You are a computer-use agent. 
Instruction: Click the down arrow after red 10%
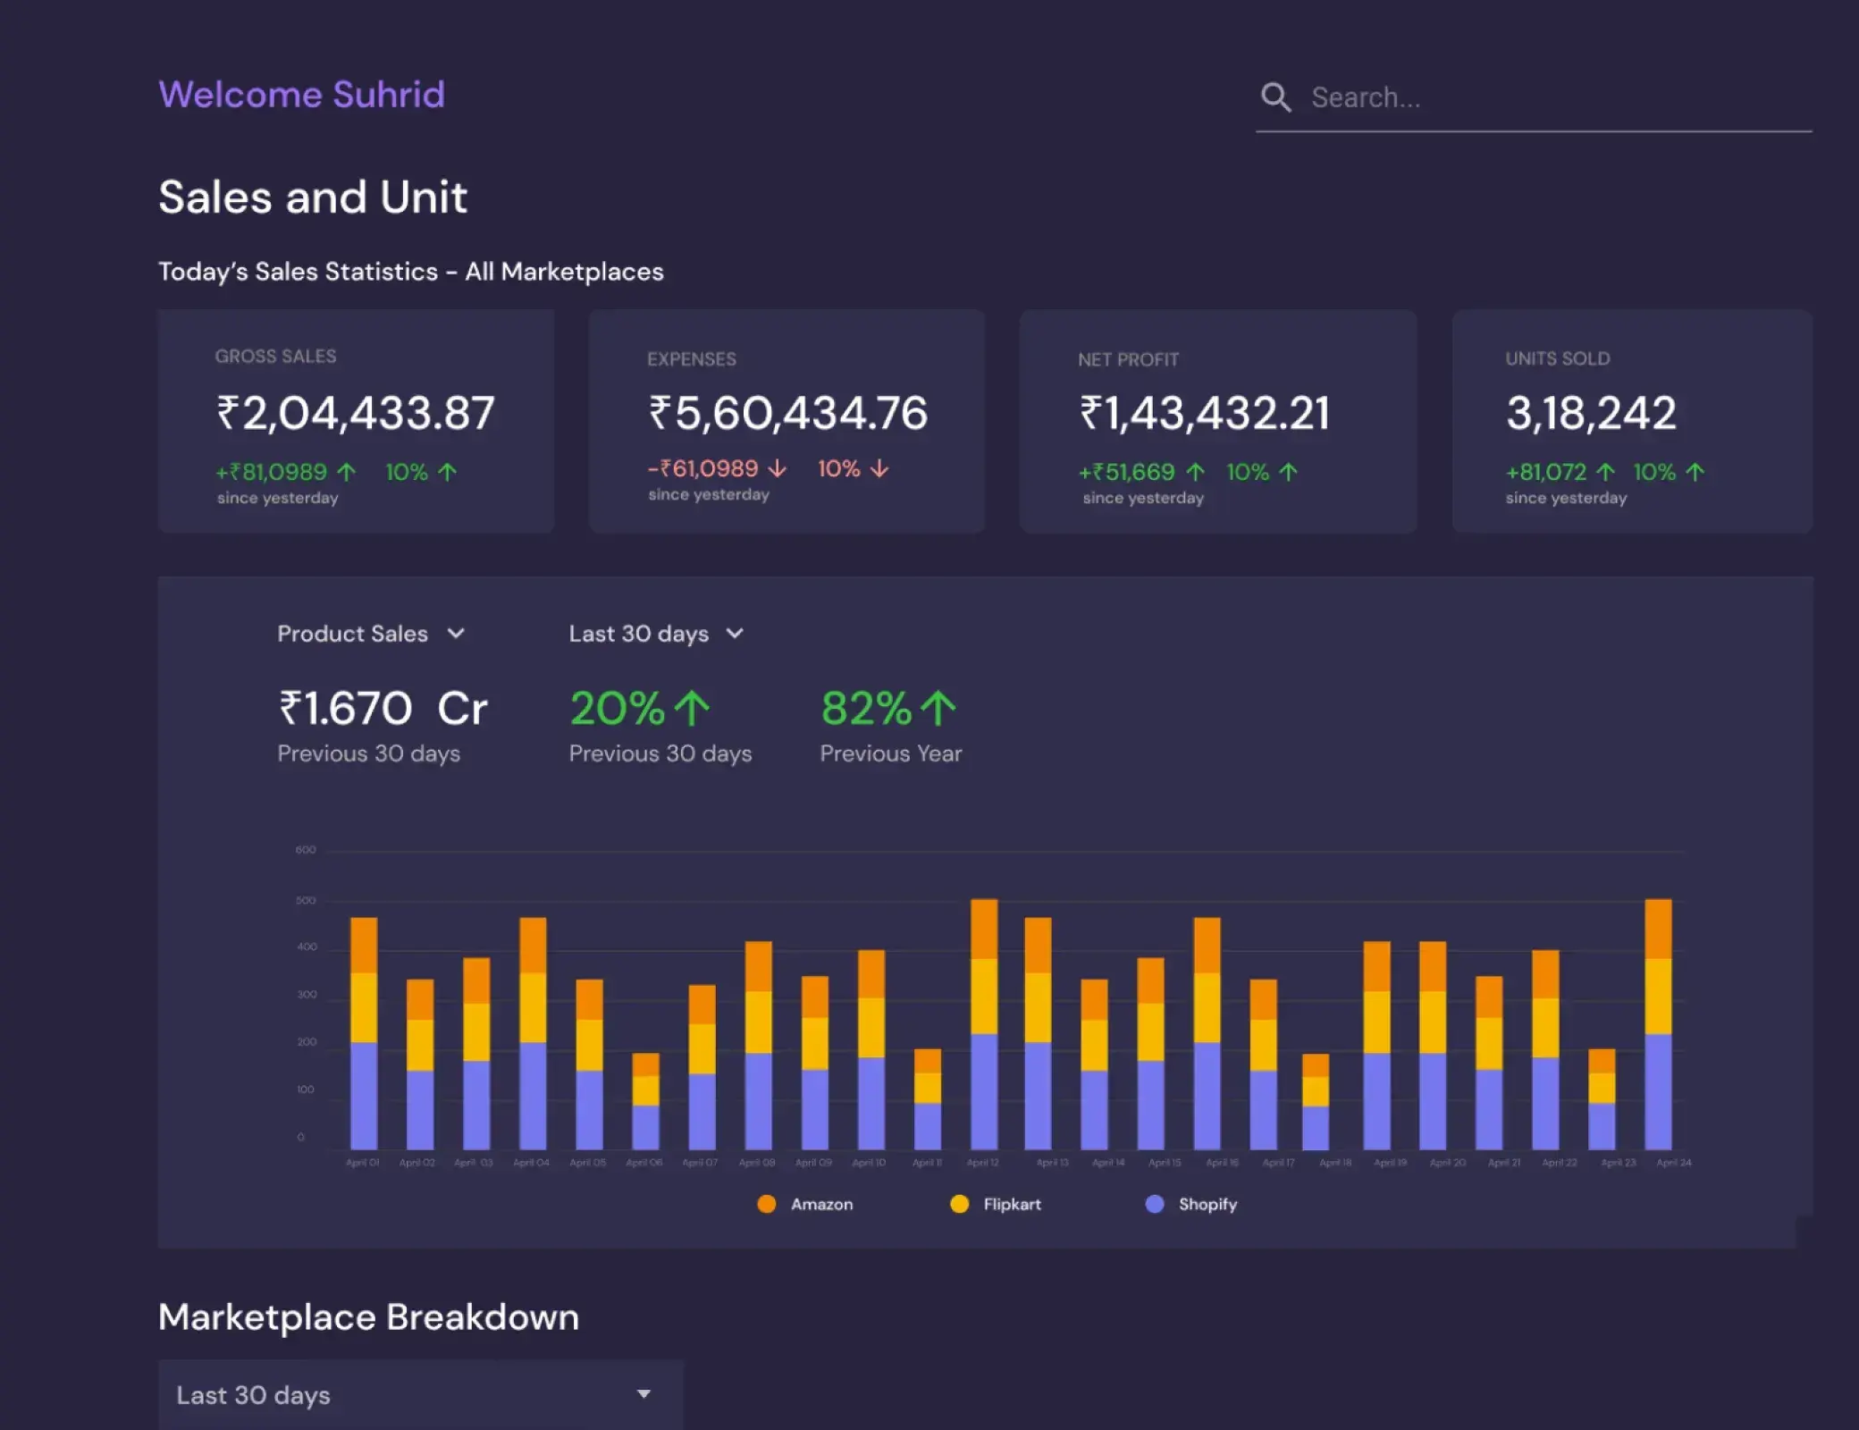(x=880, y=468)
